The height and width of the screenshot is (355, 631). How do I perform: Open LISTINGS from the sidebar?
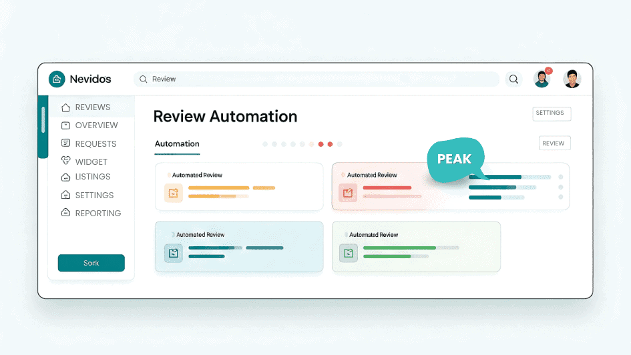[93, 177]
